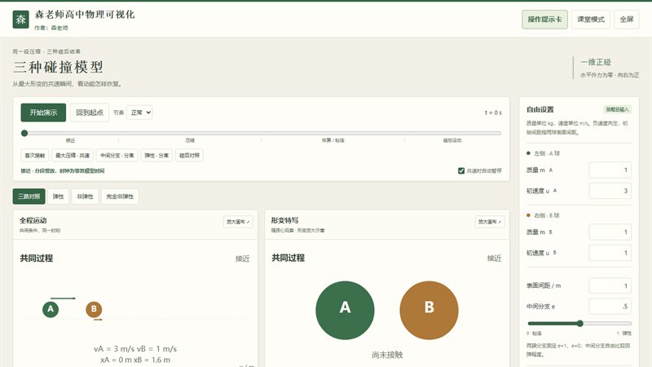Open the 操作提示卡 tips card

[544, 20]
